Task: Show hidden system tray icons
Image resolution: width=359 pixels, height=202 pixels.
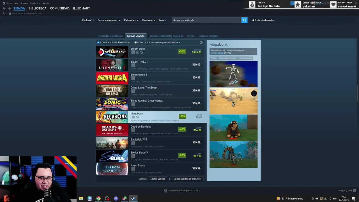Action: click(309, 198)
